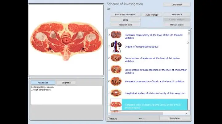
Task: Click the highlighted pelvic cavity cross-section thumbnail
Action: (x=116, y=105)
